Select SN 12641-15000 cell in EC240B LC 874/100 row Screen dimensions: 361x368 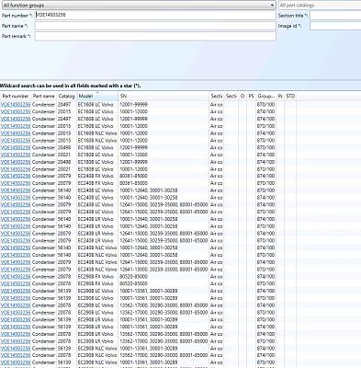click(x=164, y=204)
